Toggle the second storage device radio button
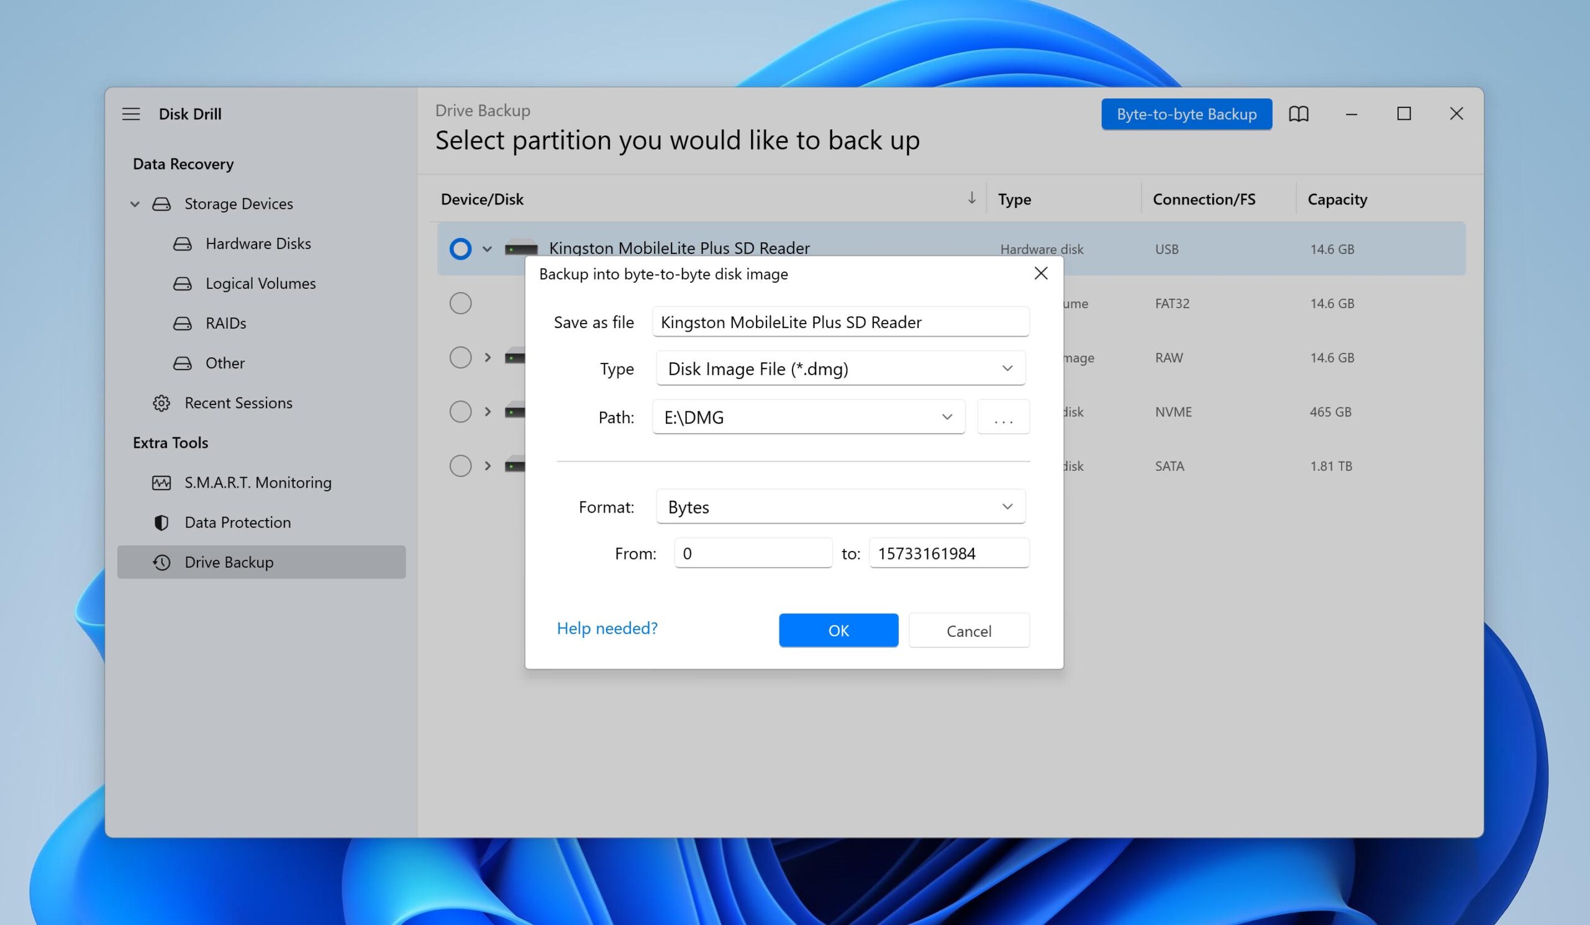This screenshot has width=1590, height=925. point(459,302)
